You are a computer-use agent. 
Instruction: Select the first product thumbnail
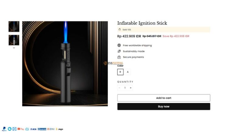[14, 26]
